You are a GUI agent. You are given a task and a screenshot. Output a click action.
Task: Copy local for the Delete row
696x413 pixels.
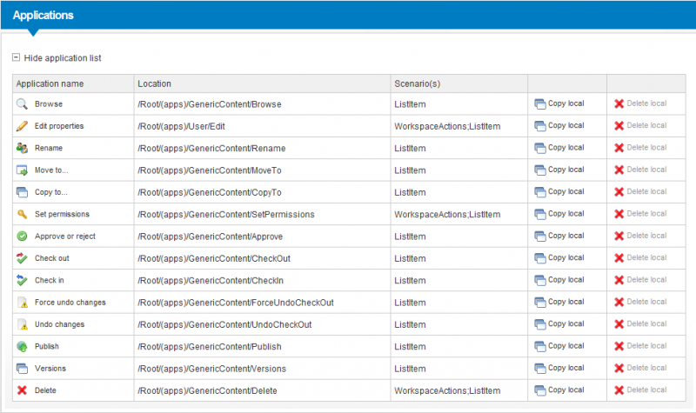click(x=559, y=390)
